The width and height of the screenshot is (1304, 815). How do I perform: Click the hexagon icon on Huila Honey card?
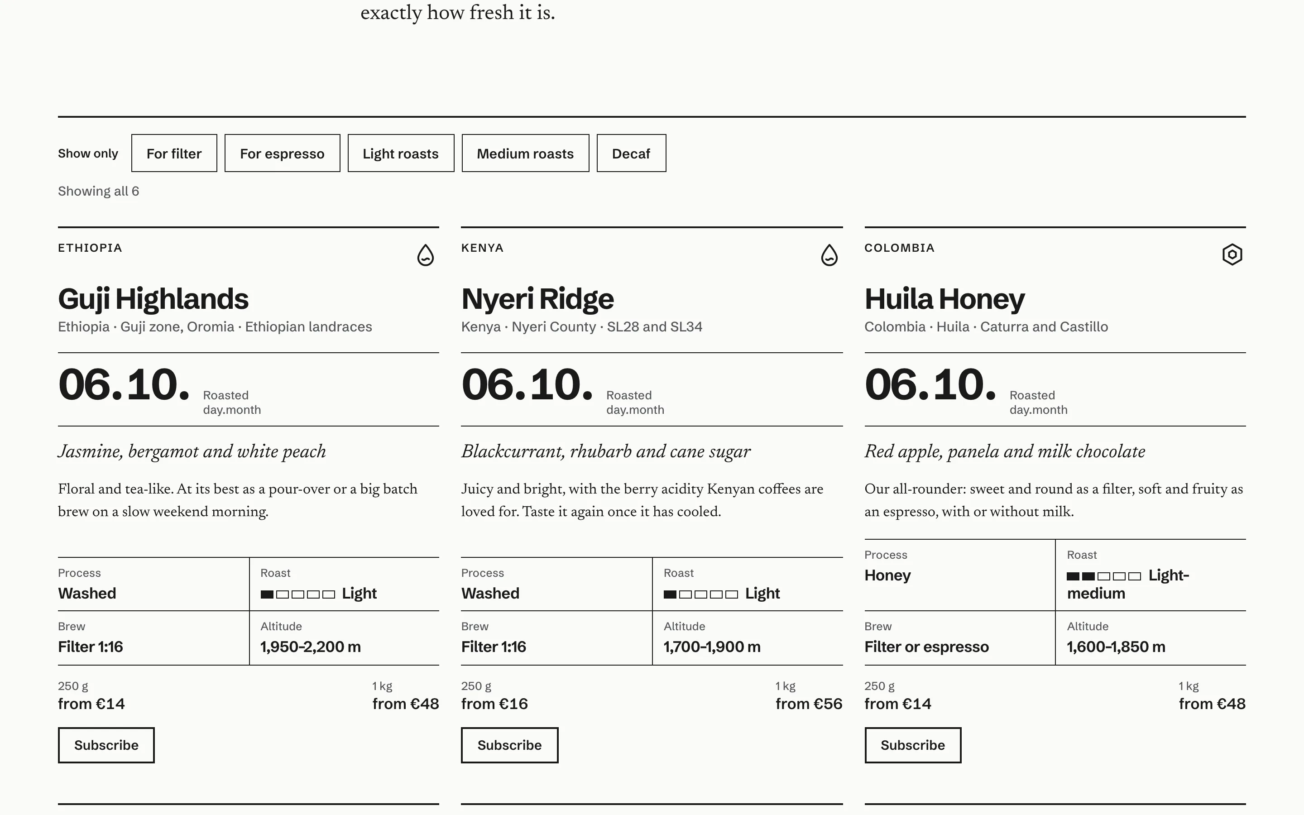click(x=1232, y=254)
